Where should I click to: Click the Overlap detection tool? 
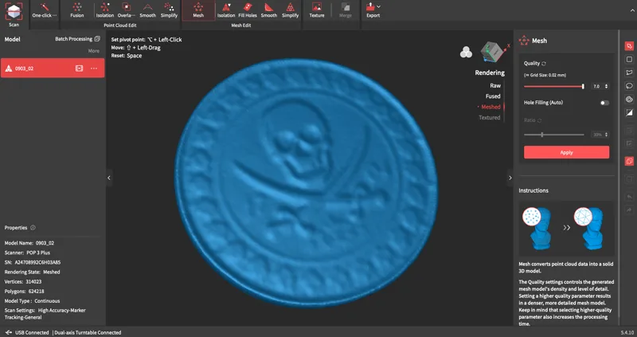click(127, 11)
